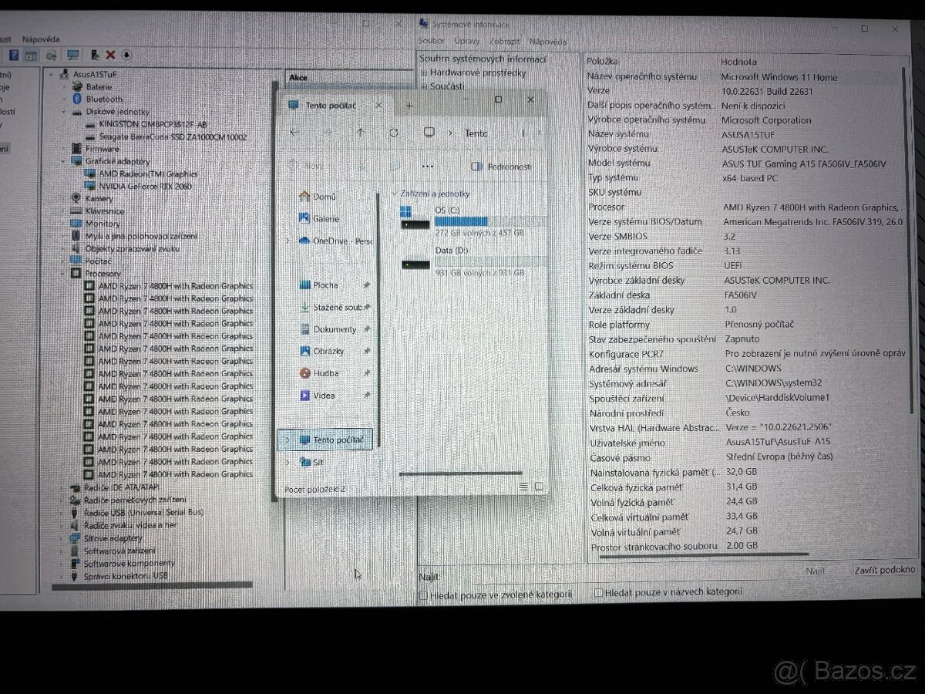Collapse the Diskové jednotky category
Viewport: 925px width, 694px height.
[64, 112]
